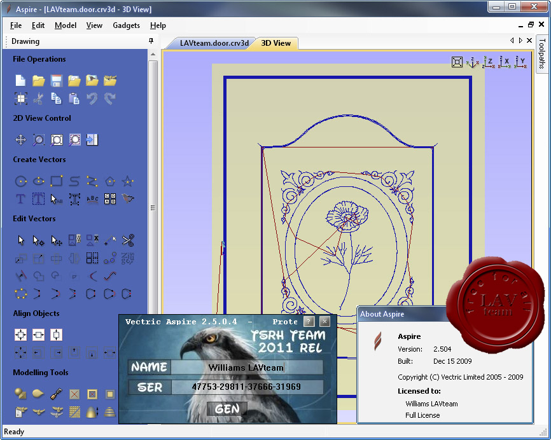The image size is (551, 440).
Task: Click the Sculpting brush tool icon
Action: point(56,394)
